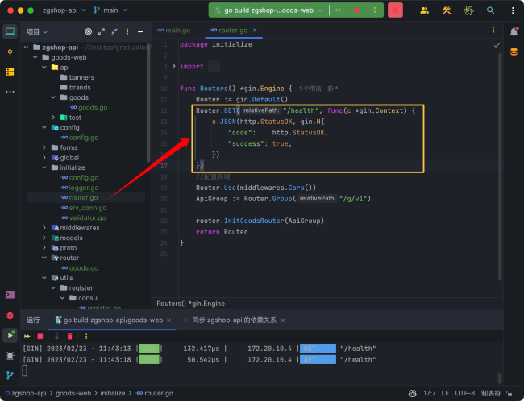Open the Notifications bell icon

514,31
